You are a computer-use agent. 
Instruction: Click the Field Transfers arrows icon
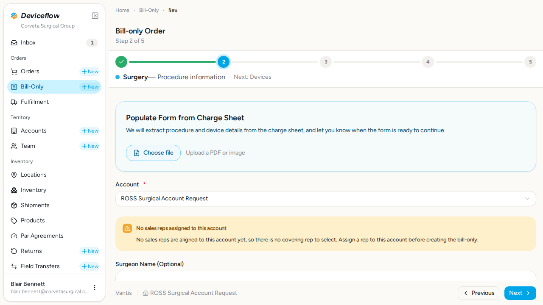pos(14,266)
